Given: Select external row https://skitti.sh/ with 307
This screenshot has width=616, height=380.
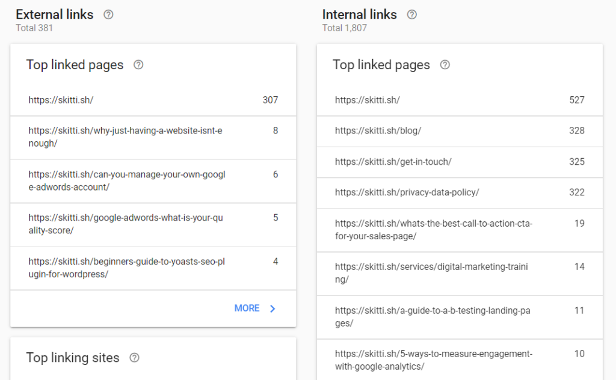Looking at the screenshot, I should click(153, 100).
